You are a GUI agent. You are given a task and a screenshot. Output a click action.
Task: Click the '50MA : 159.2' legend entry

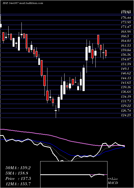(x=18, y=168)
